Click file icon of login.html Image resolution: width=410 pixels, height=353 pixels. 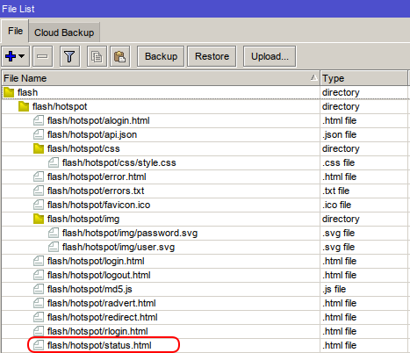tap(39, 261)
